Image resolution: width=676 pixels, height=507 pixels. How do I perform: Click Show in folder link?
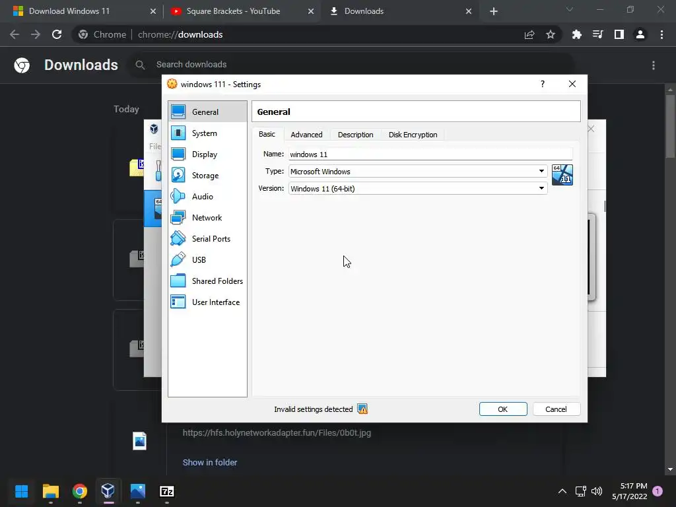(210, 462)
